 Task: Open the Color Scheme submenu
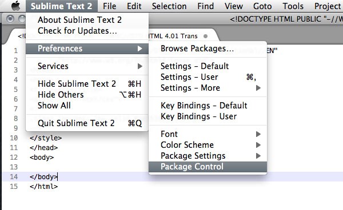(208, 145)
